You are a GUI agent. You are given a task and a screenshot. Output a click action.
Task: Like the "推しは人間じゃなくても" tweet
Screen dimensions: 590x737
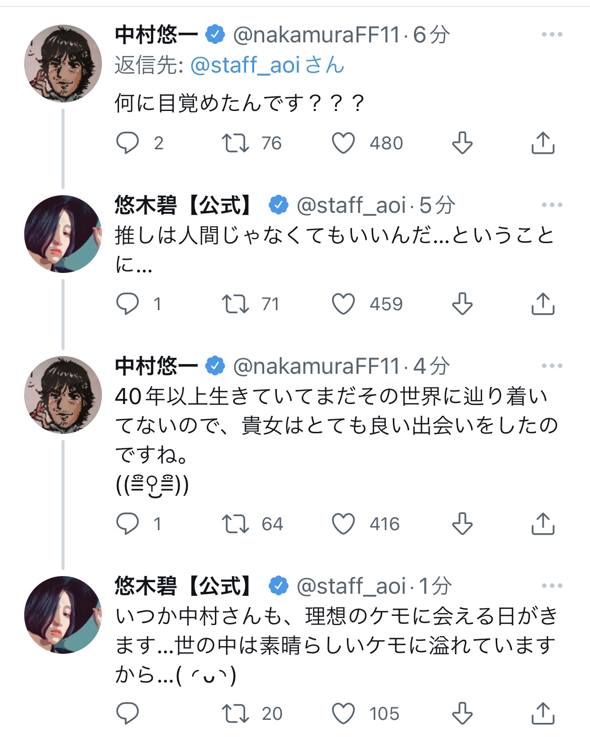point(343,304)
